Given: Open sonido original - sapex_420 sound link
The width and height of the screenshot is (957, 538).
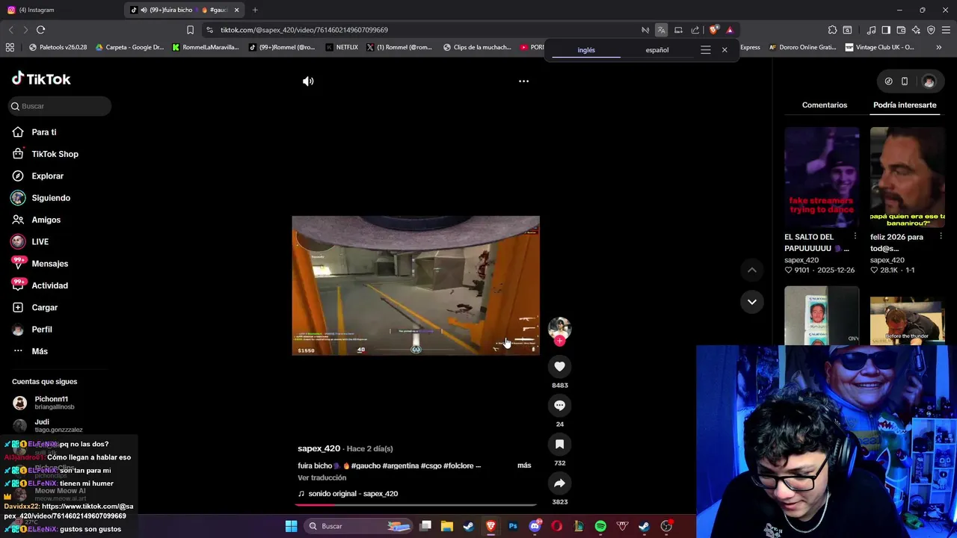Looking at the screenshot, I should [x=353, y=493].
